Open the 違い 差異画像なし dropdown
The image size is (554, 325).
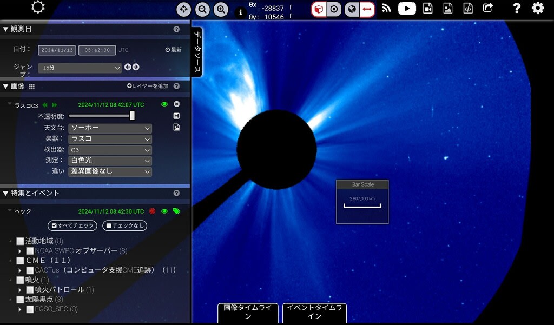[110, 171]
